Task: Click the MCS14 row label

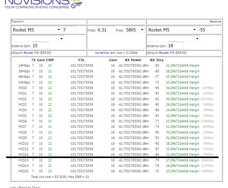Action: coord(23,166)
